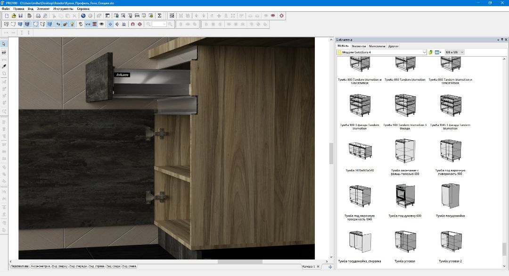Switch to the Вид сверху view tab
Screen dimensions: 509x276
59,267
